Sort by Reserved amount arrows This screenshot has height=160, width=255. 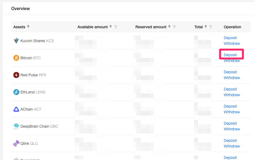tap(169, 26)
